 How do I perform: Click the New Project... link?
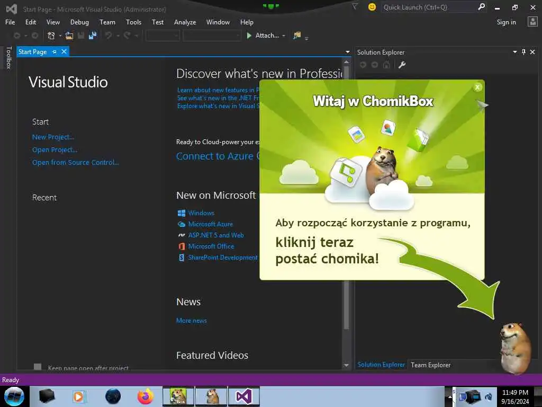[x=53, y=137]
